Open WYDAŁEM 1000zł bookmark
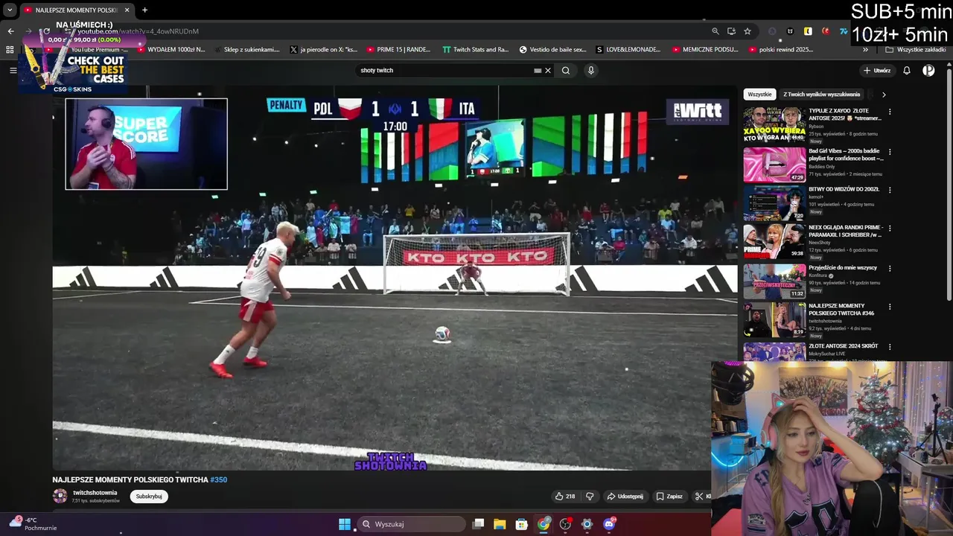Viewport: 953px width, 536px height. tap(171, 50)
